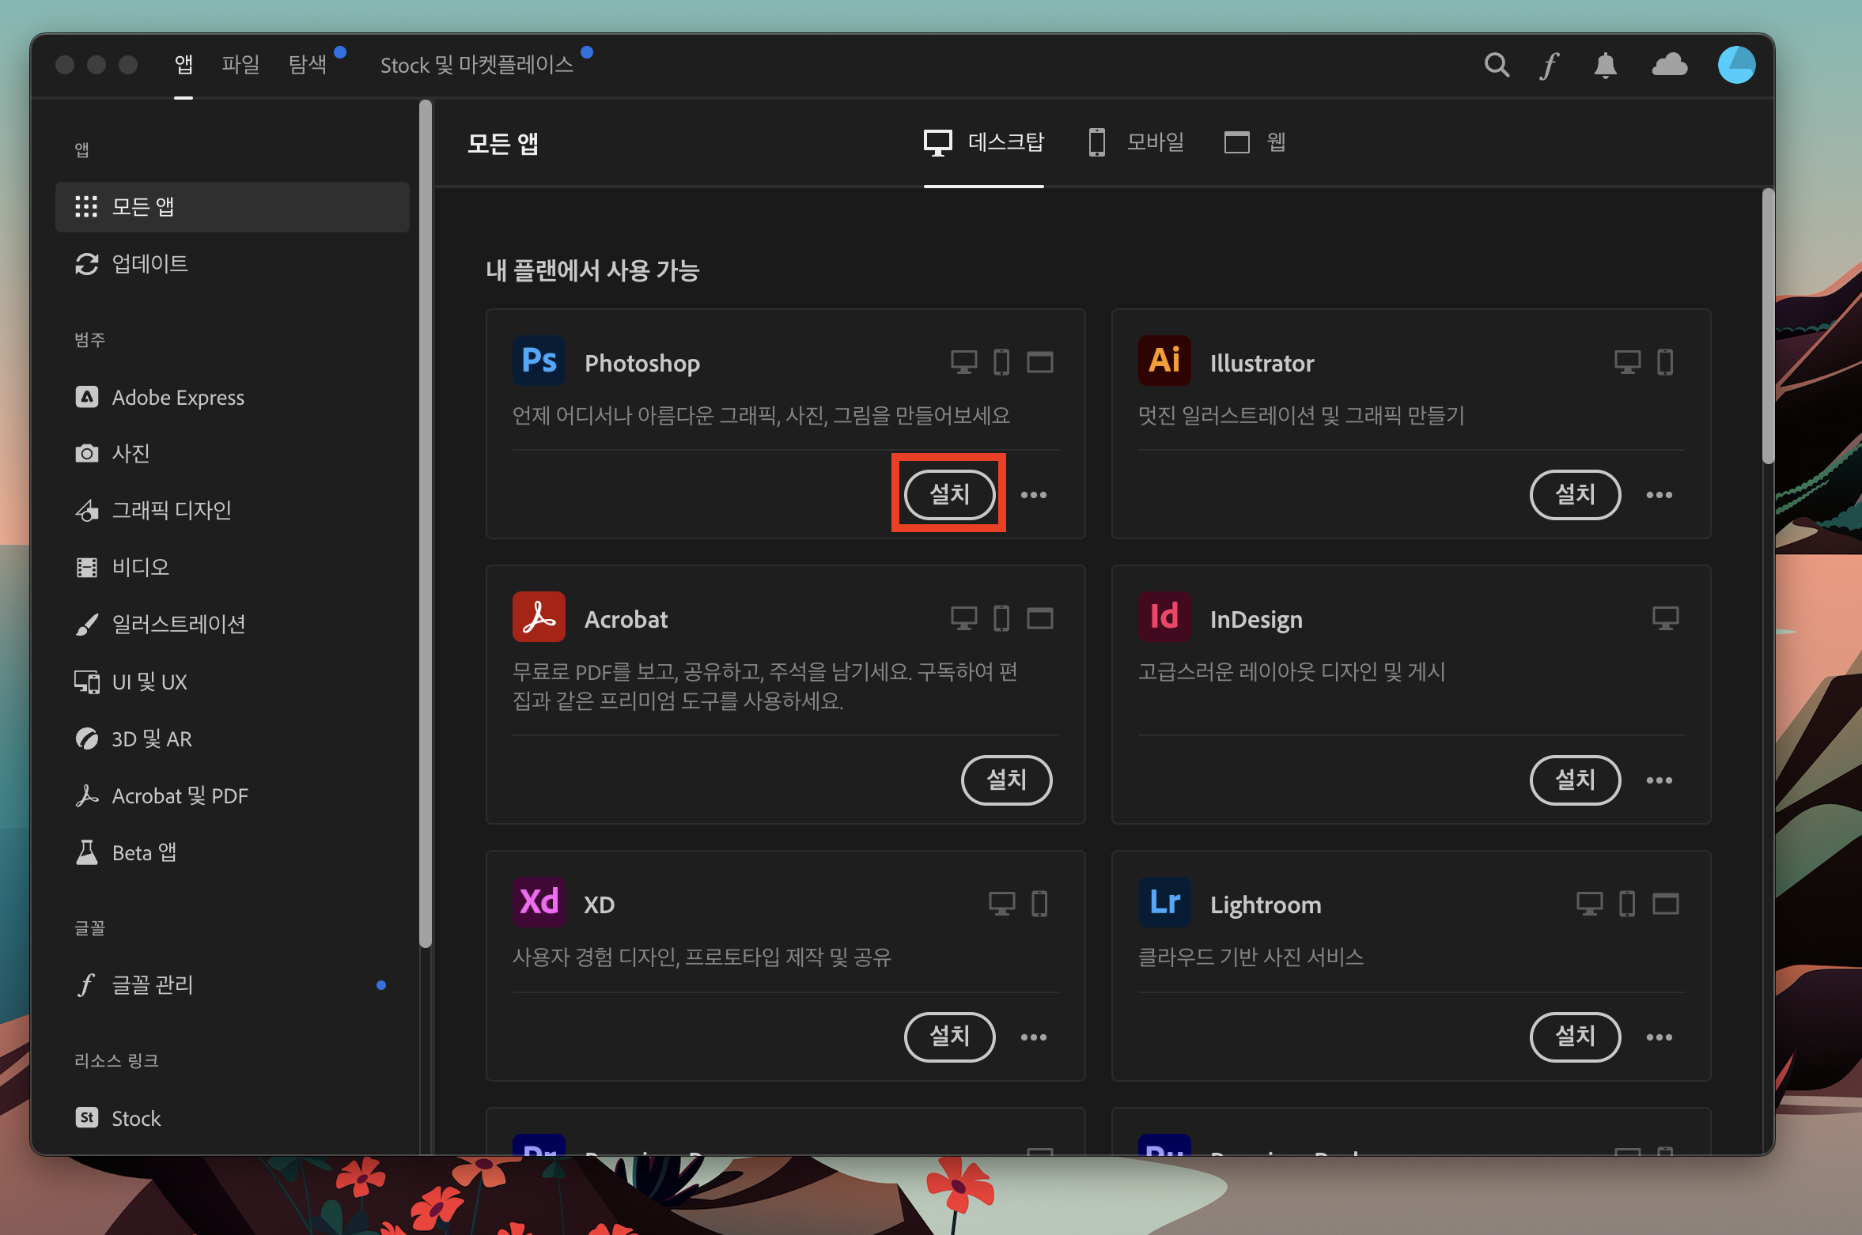Click the Illustrator Ai app icon
Image resolution: width=1862 pixels, height=1235 pixels.
[x=1164, y=361]
